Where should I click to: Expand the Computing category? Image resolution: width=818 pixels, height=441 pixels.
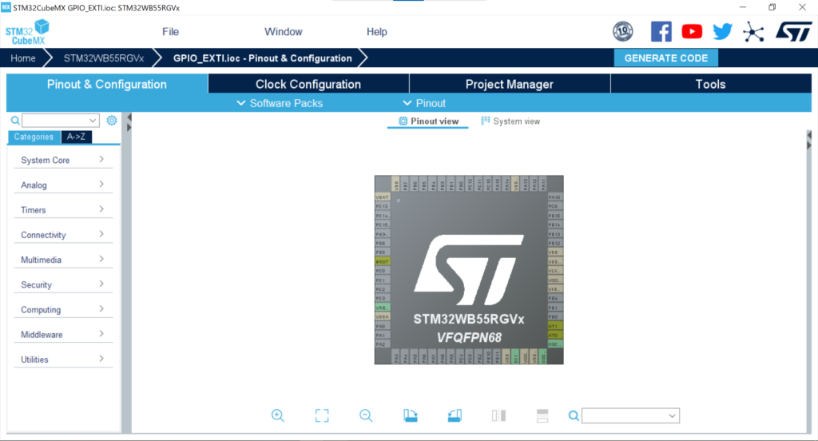(x=63, y=310)
